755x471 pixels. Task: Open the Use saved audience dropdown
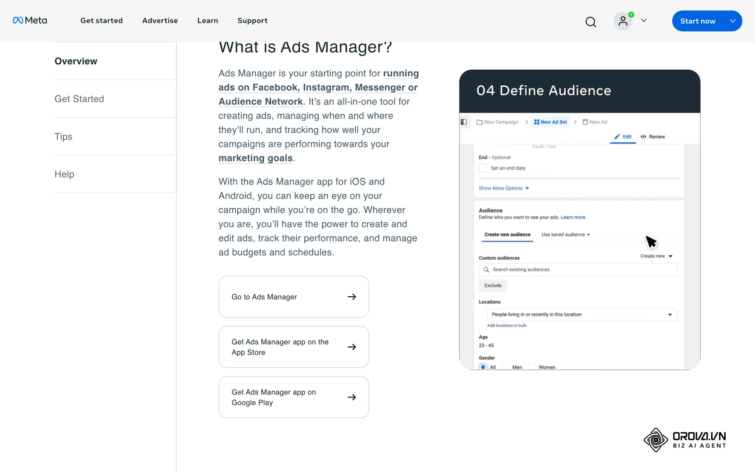pos(565,235)
